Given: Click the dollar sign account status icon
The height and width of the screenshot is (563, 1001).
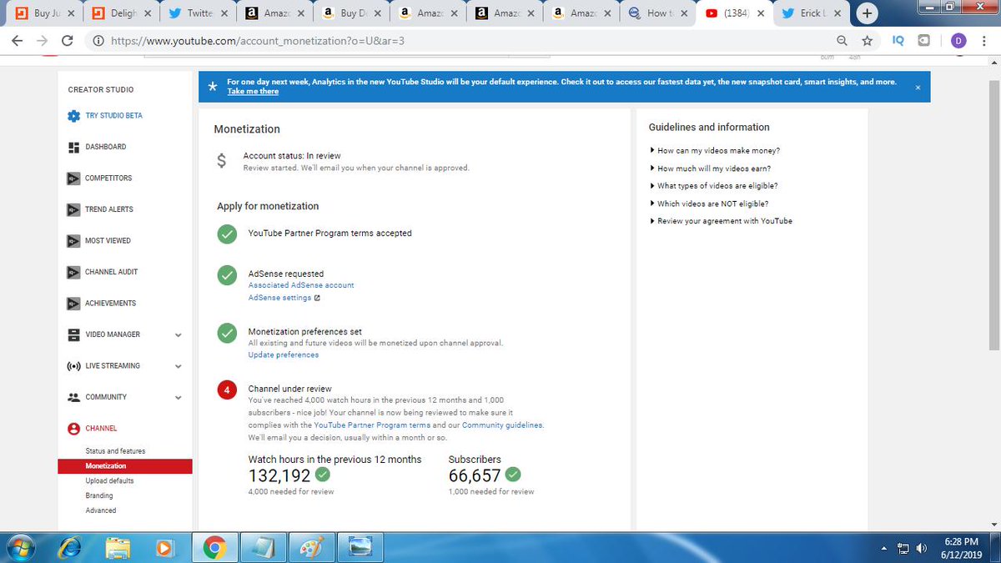Looking at the screenshot, I should (x=221, y=161).
